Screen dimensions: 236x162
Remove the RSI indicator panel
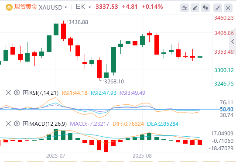tap(8, 93)
